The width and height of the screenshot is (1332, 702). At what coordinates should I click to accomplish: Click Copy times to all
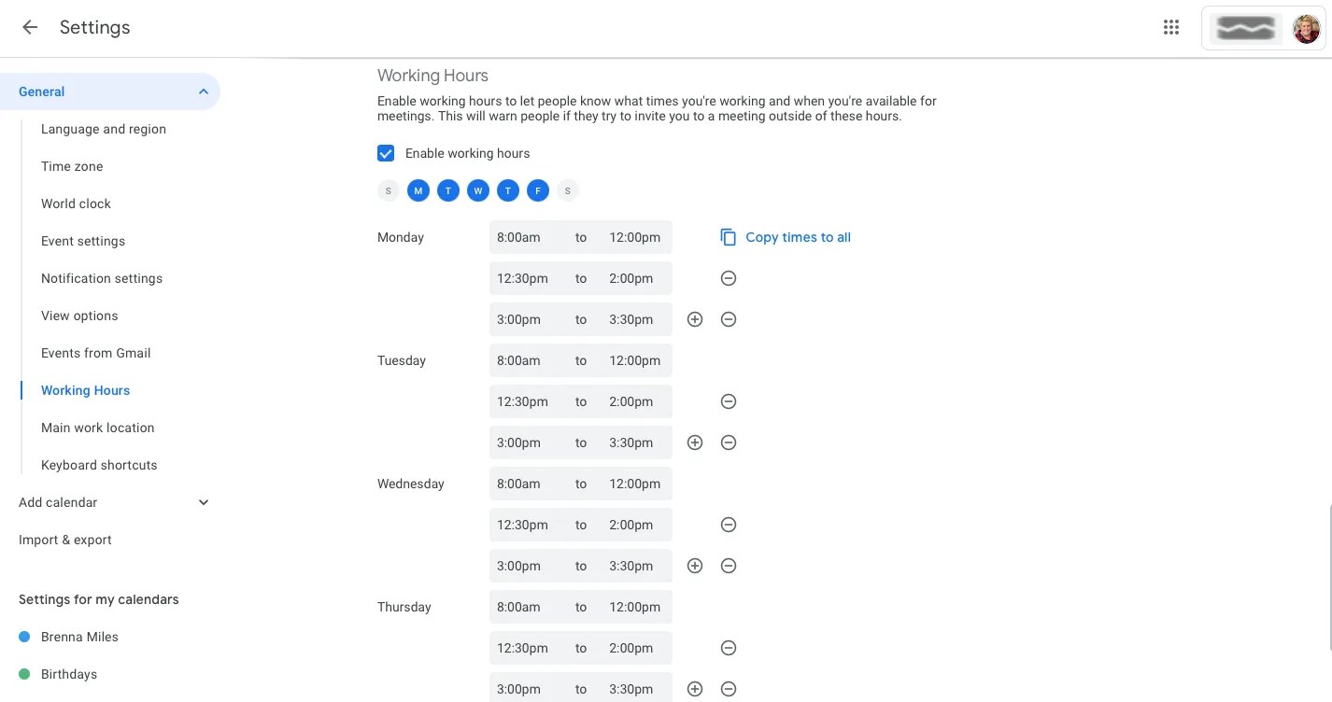(x=786, y=237)
